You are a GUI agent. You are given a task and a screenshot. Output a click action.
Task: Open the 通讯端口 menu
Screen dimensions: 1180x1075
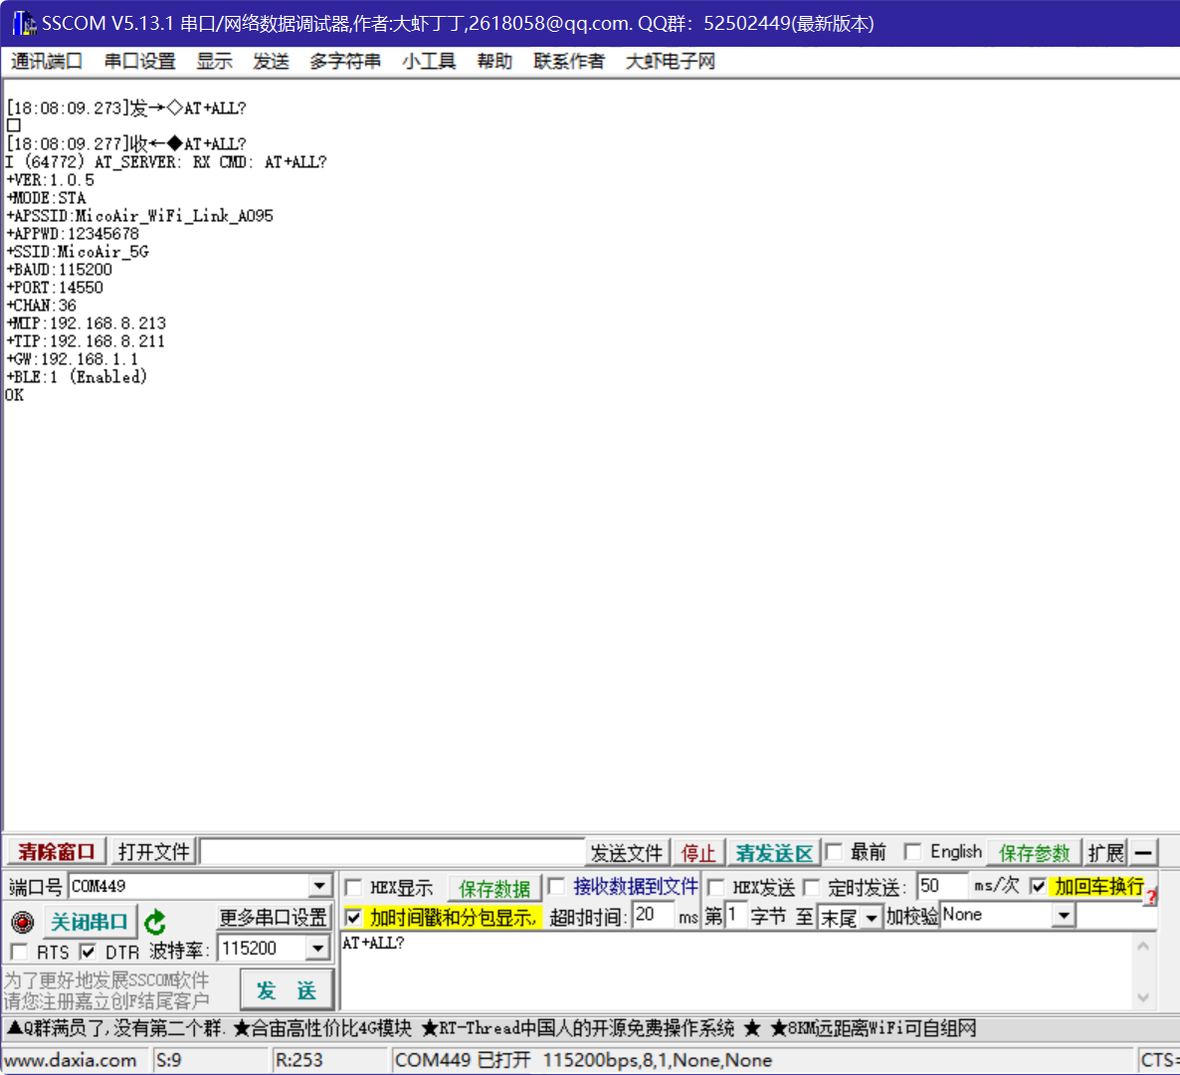47,61
